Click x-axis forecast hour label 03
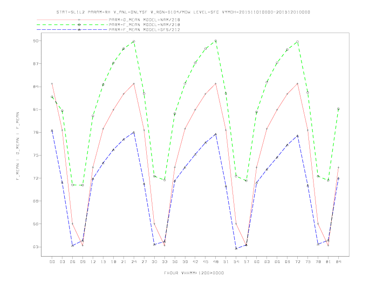Viewport: 369px width, 285px height. [62, 262]
